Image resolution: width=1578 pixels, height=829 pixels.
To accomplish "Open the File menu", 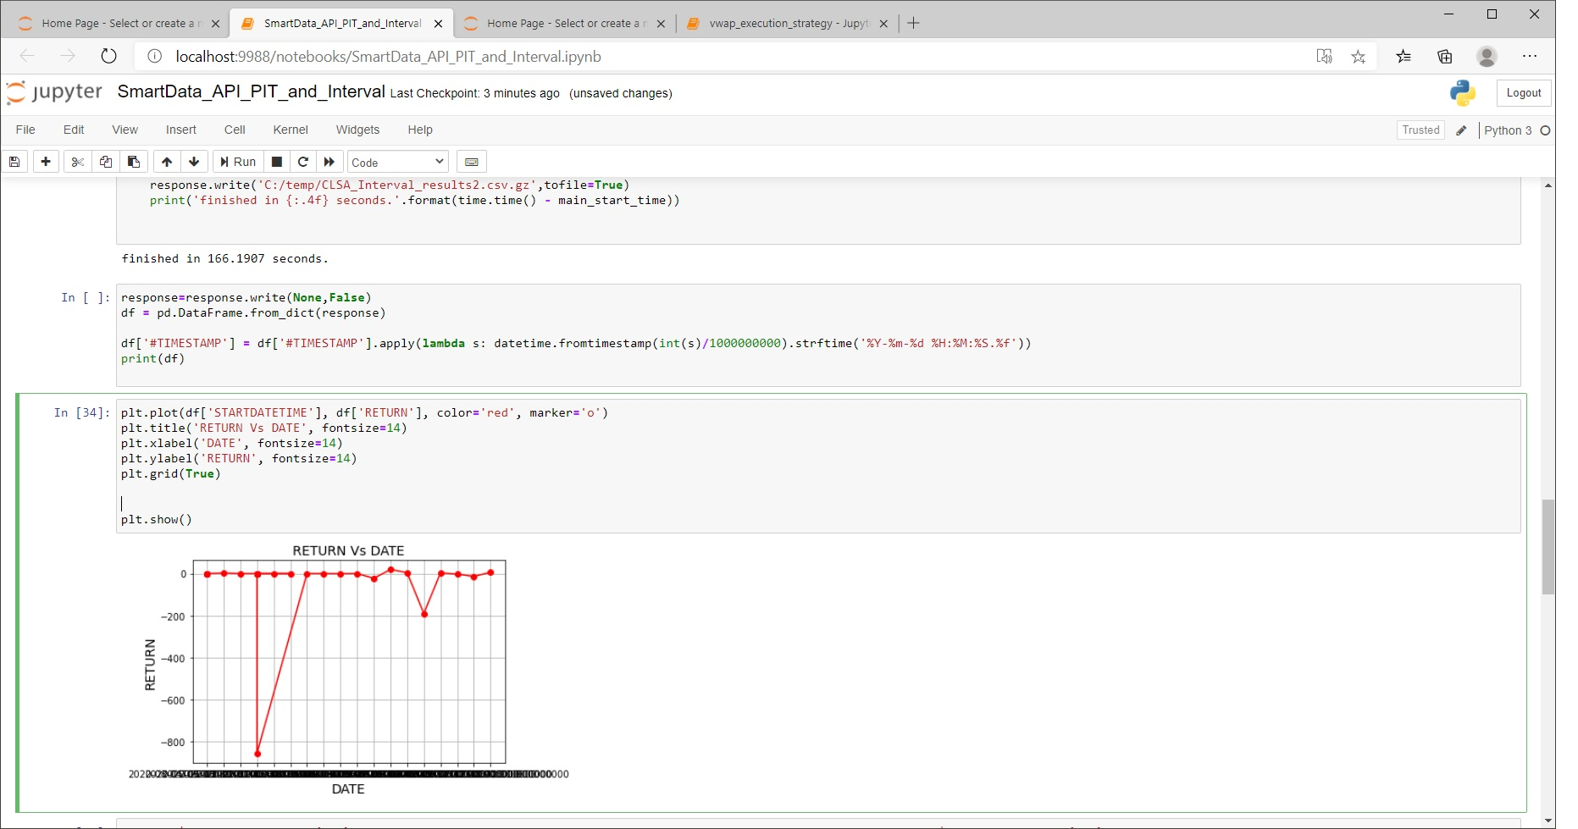I will tap(25, 130).
